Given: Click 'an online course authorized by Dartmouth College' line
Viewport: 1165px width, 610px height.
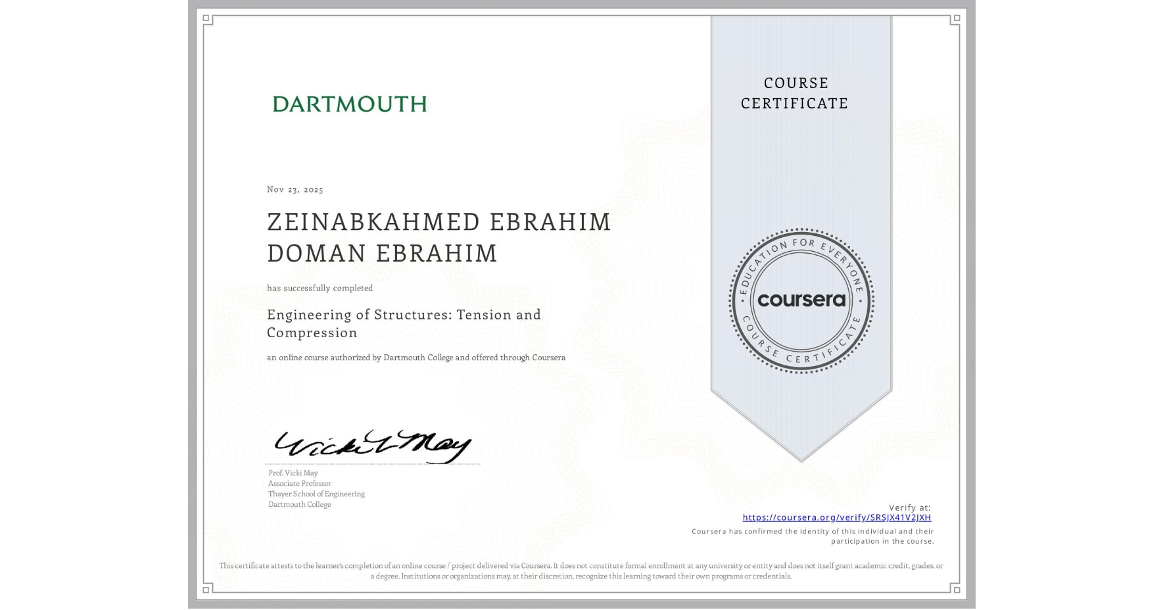Looking at the screenshot, I should click(416, 358).
